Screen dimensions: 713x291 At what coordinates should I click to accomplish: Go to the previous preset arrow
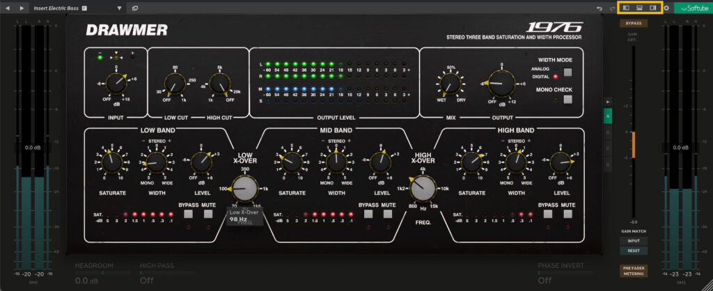tap(7, 8)
